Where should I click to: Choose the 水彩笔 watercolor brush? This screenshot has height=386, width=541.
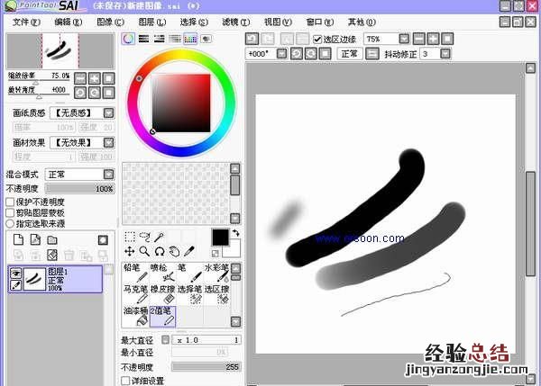216,273
